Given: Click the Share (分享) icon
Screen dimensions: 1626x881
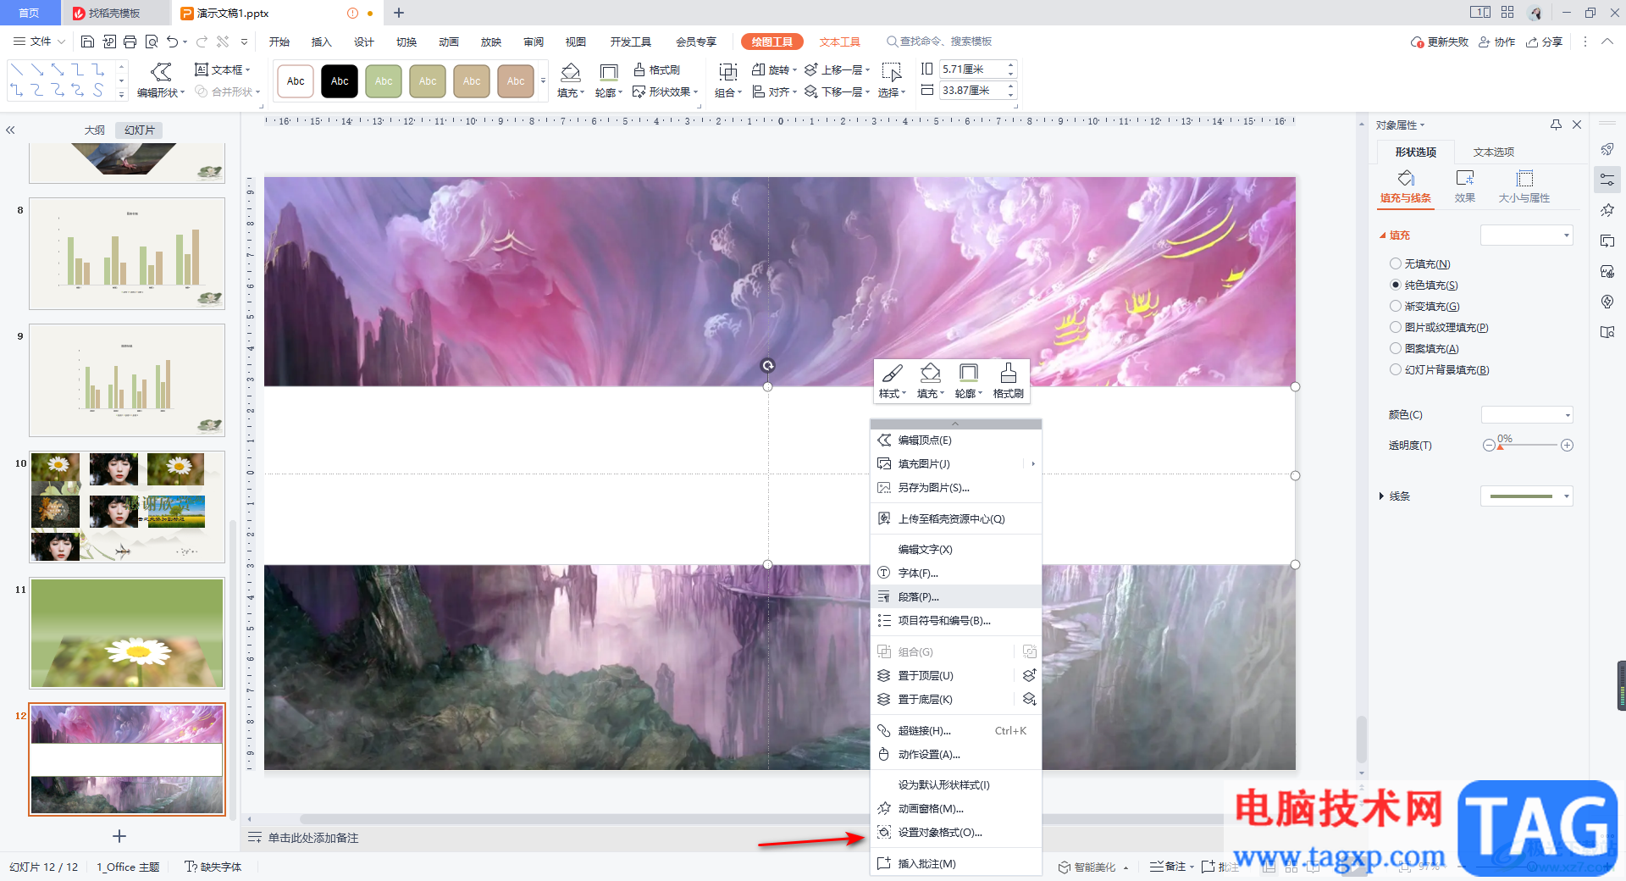Looking at the screenshot, I should click(1544, 42).
